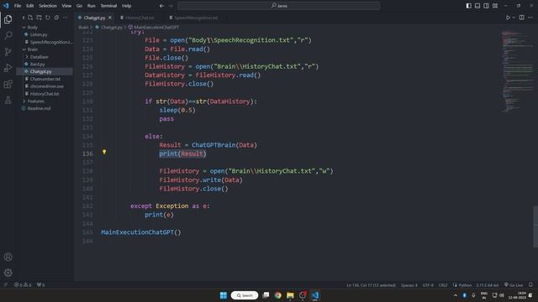Open the Go menu
Screen dimensions: 538x302
79,6
